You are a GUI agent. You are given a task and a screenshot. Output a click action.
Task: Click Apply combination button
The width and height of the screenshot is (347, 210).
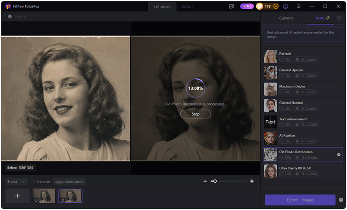pos(69,182)
